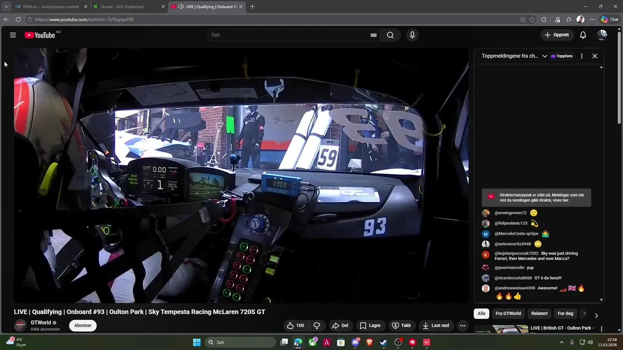Click the @andrewweisse4598 chat username
The height and width of the screenshot is (350, 623).
[x=515, y=288]
